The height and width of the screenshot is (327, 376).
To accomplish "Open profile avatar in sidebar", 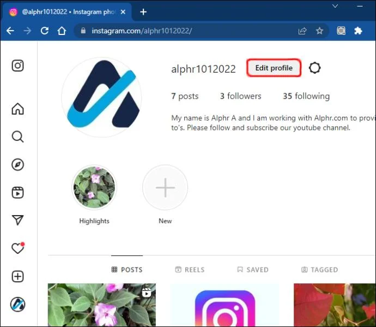I will [x=18, y=304].
